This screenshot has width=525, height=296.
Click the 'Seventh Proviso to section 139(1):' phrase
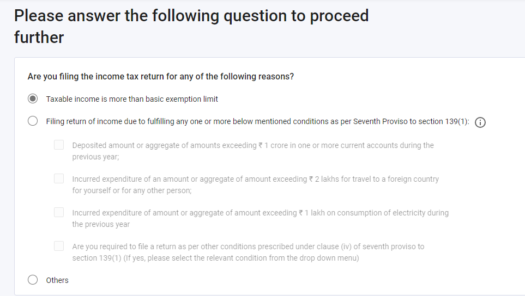pyautogui.click(x=411, y=121)
